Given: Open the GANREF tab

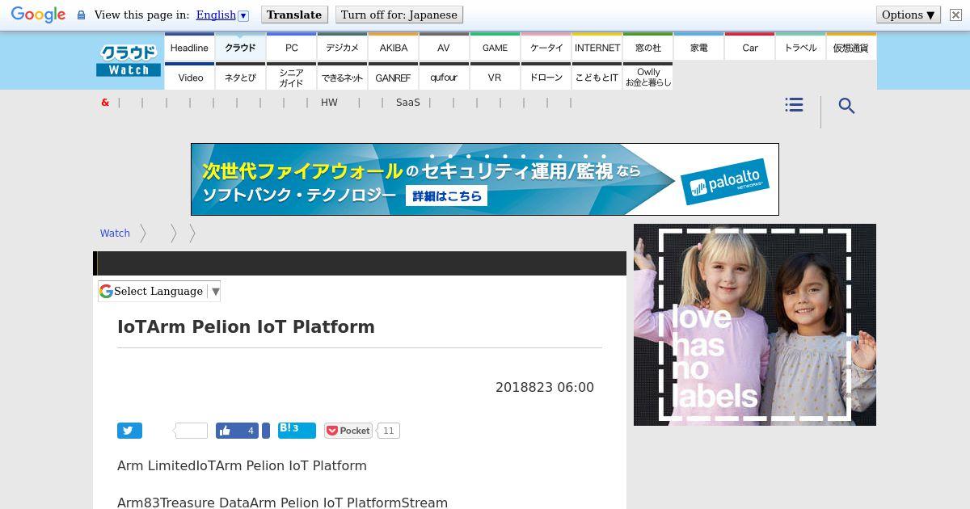Looking at the screenshot, I should (x=393, y=77).
